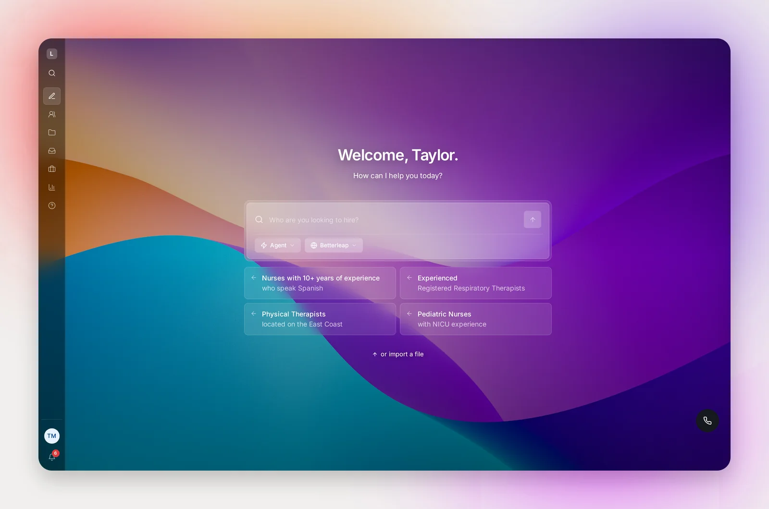The width and height of the screenshot is (769, 509).
Task: Open the bar chart analytics icon
Action: [52, 187]
